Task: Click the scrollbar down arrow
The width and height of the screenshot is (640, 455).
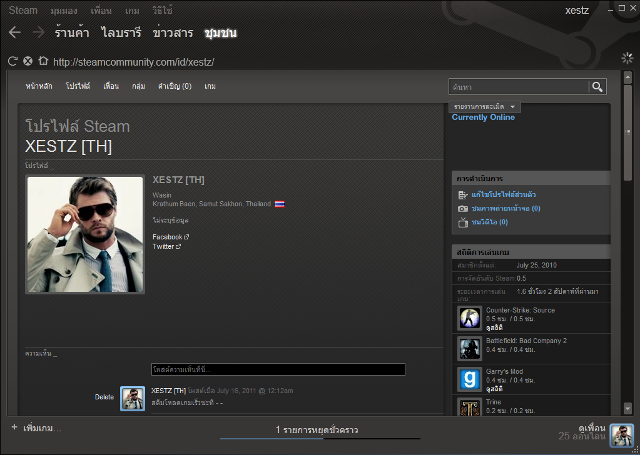Action: (627, 407)
